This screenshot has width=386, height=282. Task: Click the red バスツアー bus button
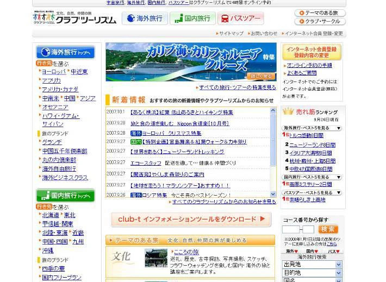[240, 18]
